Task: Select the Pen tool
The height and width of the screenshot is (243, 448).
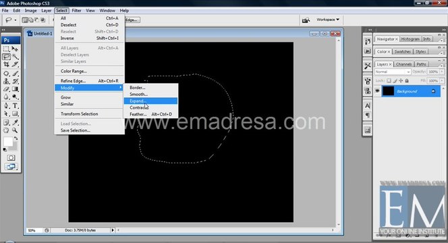Action: pyautogui.click(x=6, y=106)
